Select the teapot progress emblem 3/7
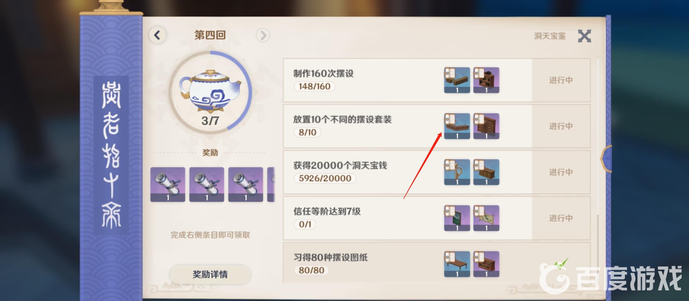The image size is (689, 301). 210,93
